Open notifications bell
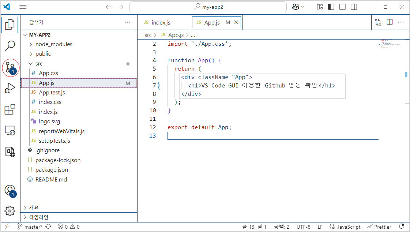Screen dimensions: 410x232 pos(401,227)
